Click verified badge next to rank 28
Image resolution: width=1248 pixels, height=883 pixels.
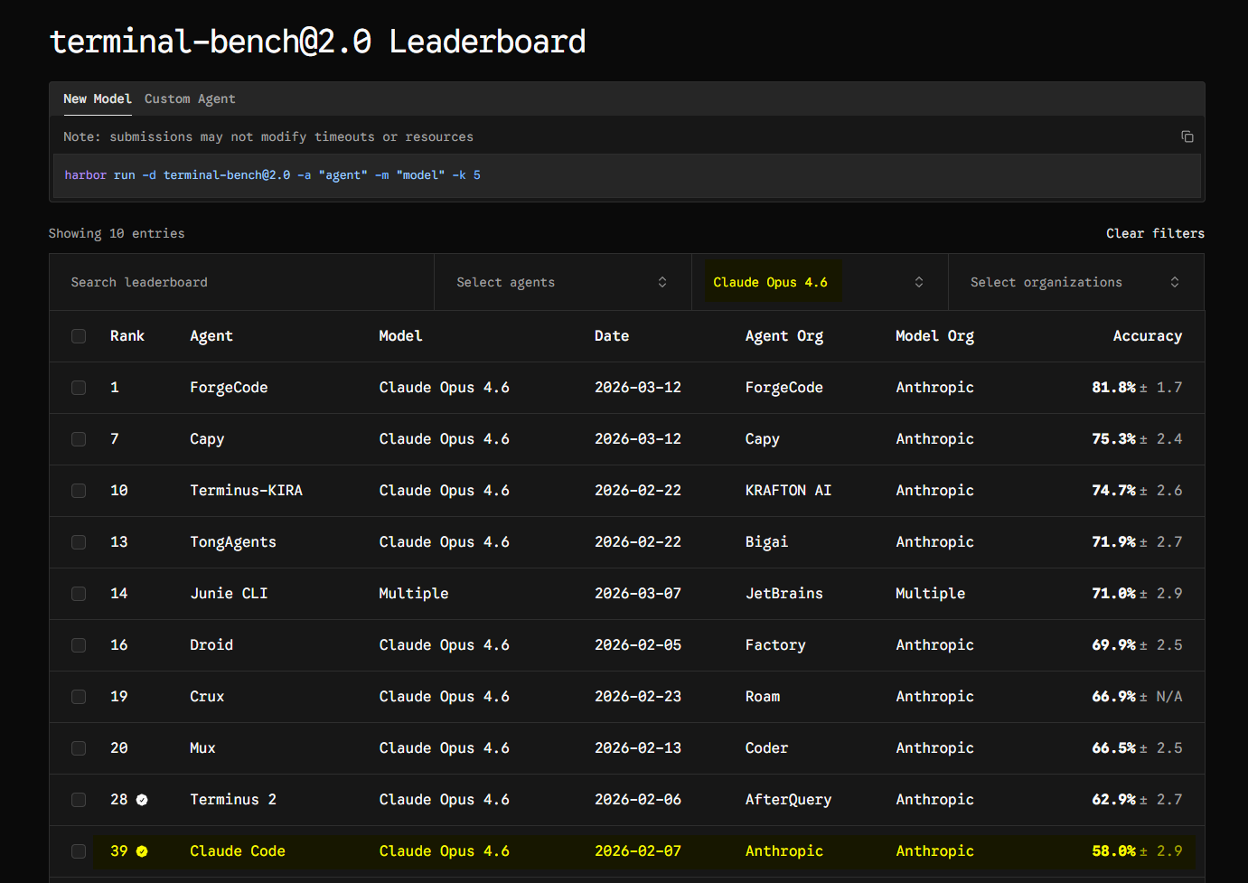coord(142,800)
